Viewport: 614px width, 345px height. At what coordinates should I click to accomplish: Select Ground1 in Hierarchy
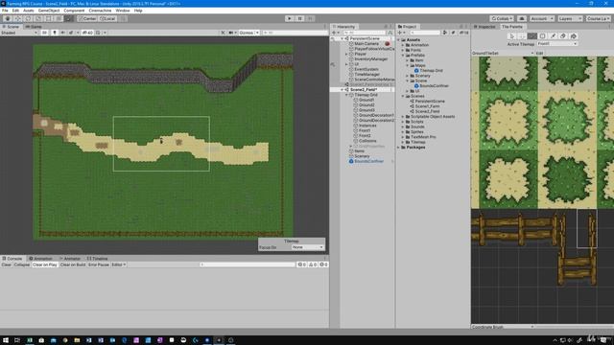tap(366, 100)
